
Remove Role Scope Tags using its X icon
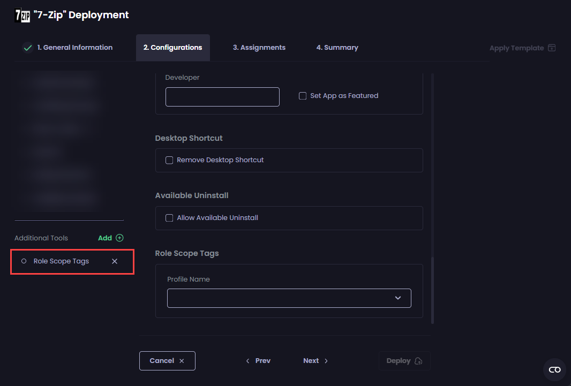coord(114,261)
